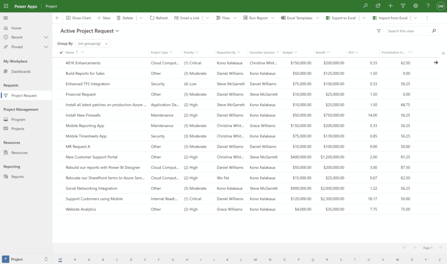
Task: Toggle the select all rows checkmark
Action: pos(61,52)
